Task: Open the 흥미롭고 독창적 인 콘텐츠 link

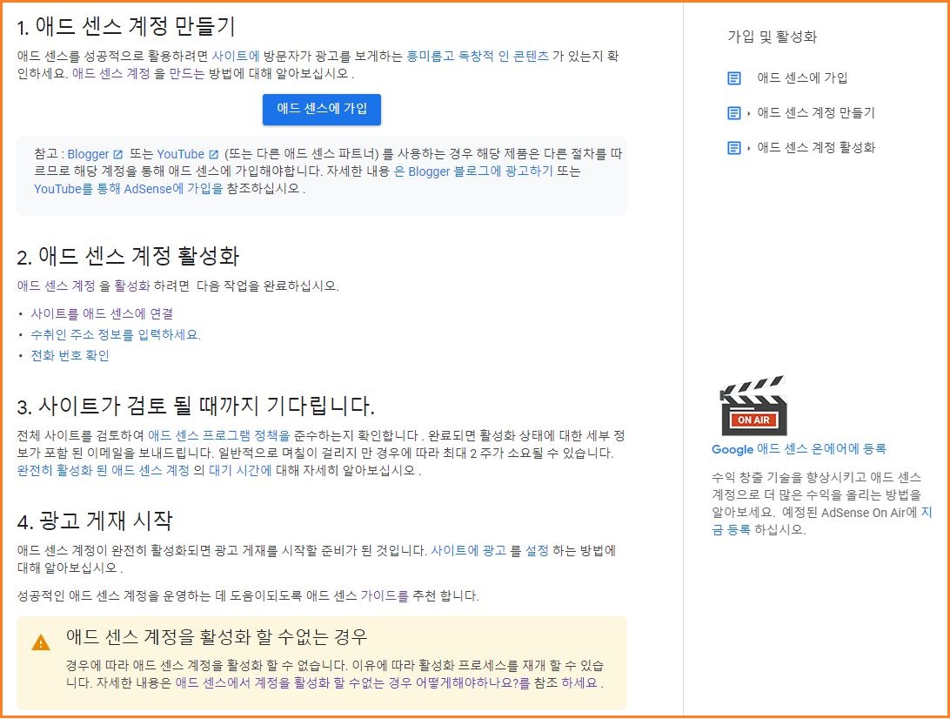Action: coord(478,57)
